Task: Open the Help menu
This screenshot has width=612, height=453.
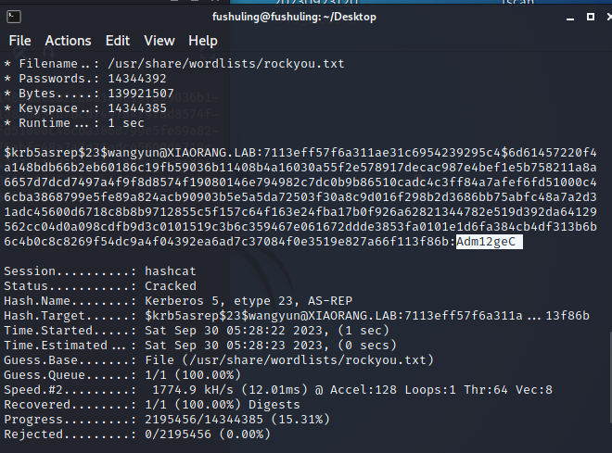Action: 203,41
